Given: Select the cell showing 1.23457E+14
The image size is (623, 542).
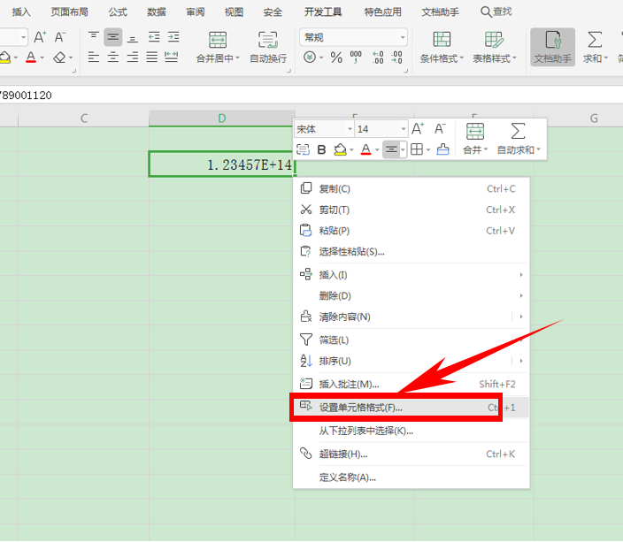Looking at the screenshot, I should point(222,164).
